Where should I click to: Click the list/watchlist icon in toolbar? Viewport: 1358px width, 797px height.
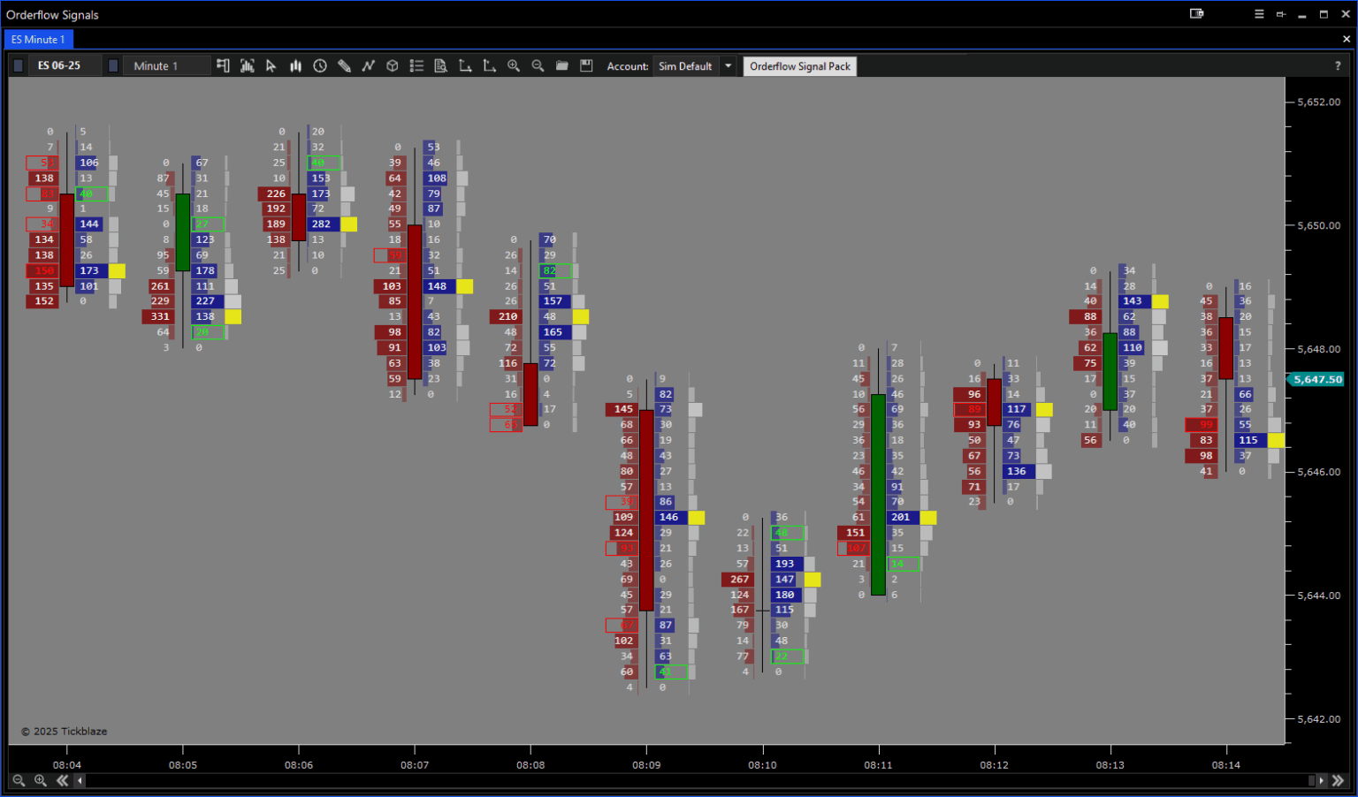click(416, 65)
